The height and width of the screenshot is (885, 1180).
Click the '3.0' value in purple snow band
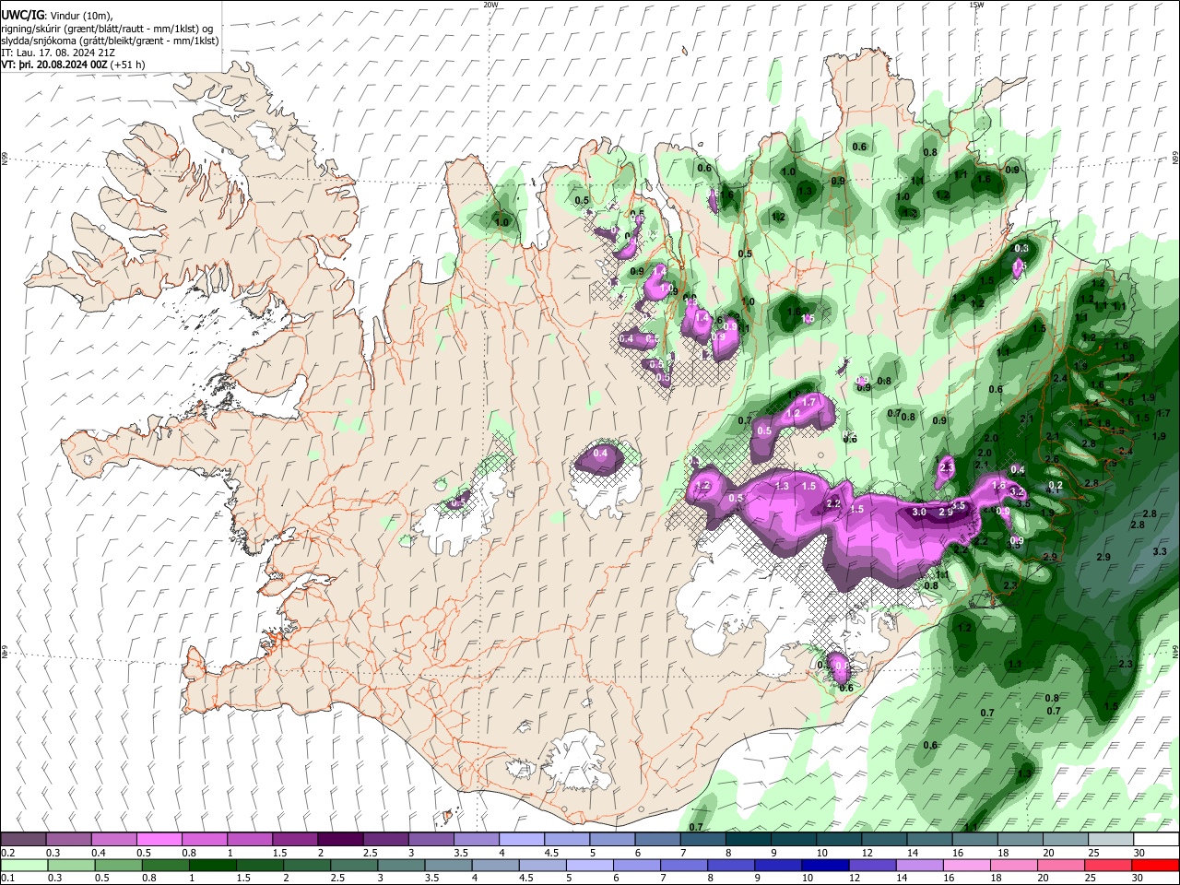coord(919,512)
